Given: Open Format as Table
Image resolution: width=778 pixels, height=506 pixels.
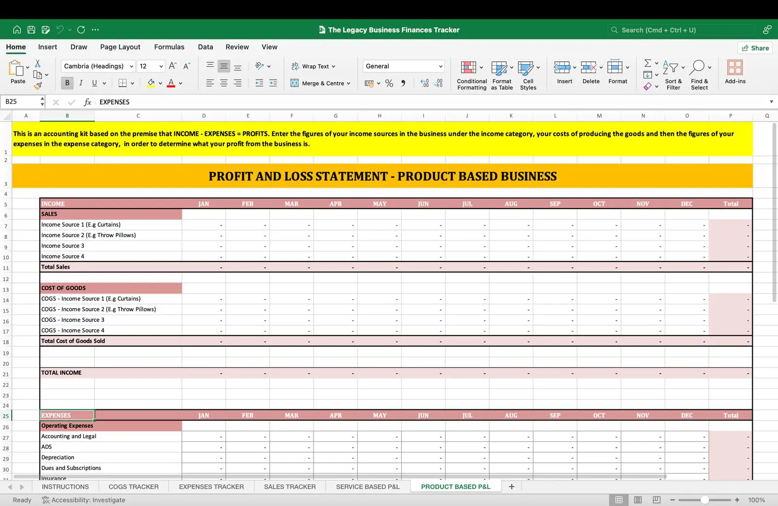Looking at the screenshot, I should tap(502, 75).
